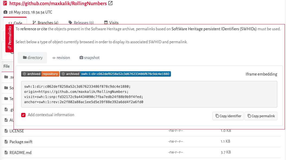This screenshot has width=286, height=160.
Task: Open the Package.swift file row
Action: (x=21, y=141)
